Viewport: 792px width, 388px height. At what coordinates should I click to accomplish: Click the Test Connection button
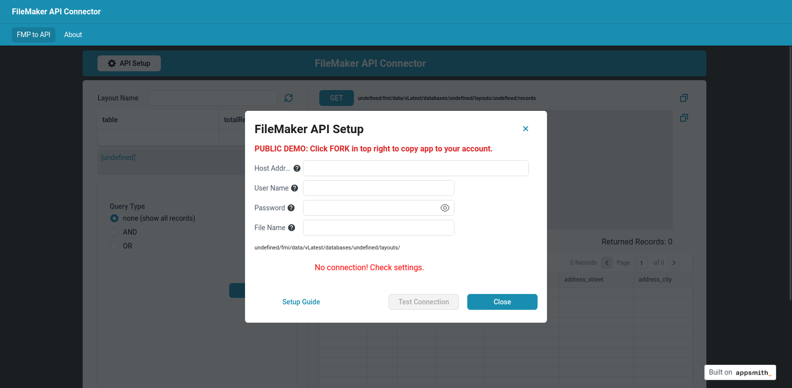tap(424, 302)
